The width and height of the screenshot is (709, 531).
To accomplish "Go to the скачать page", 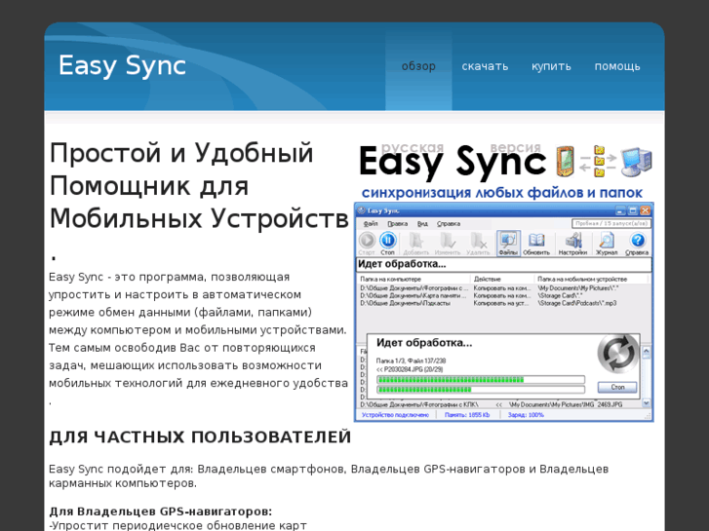I will coord(485,66).
